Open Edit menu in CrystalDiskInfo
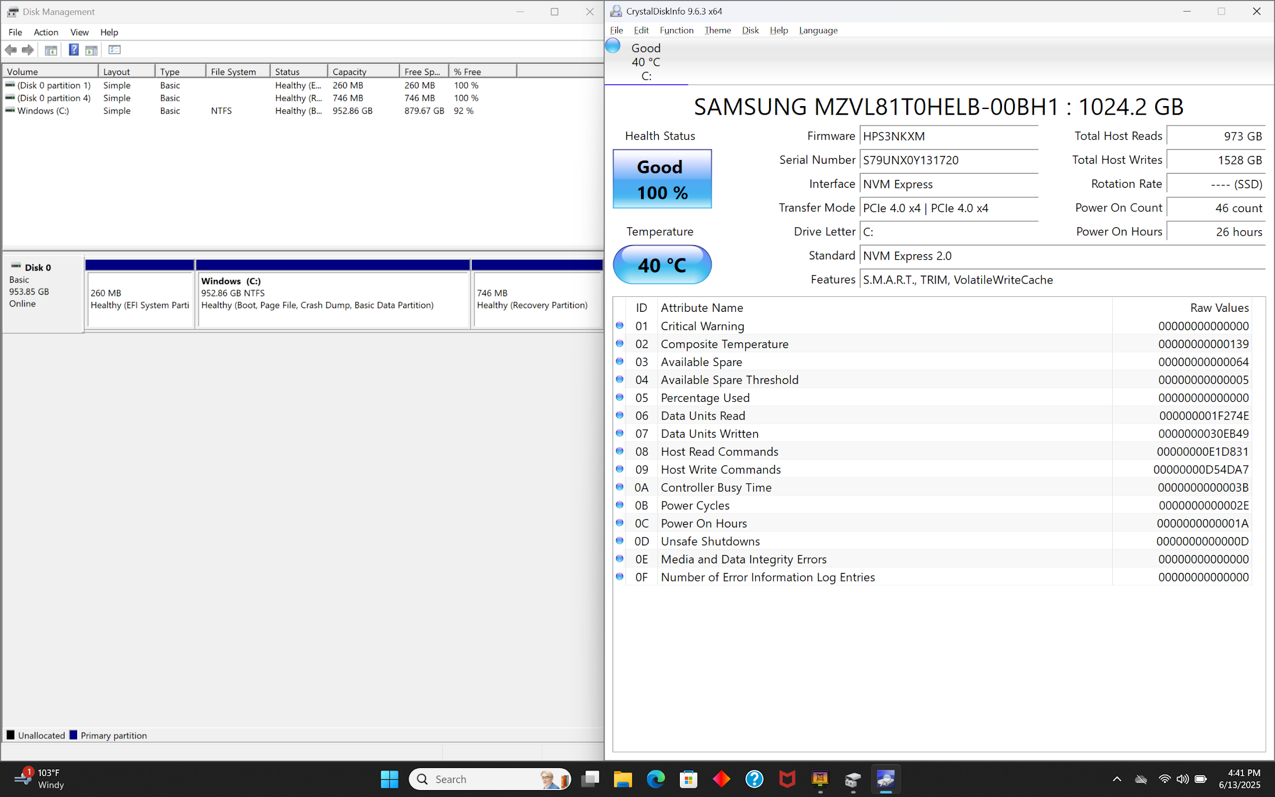The image size is (1275, 797). (x=641, y=30)
